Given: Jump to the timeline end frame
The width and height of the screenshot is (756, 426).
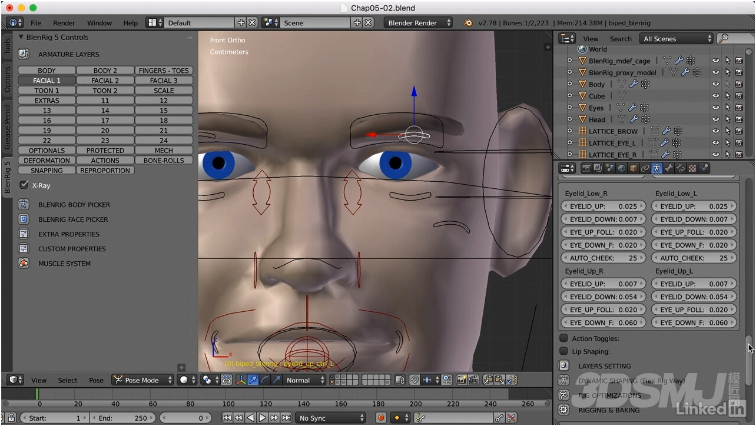Looking at the screenshot, I should tap(286, 418).
